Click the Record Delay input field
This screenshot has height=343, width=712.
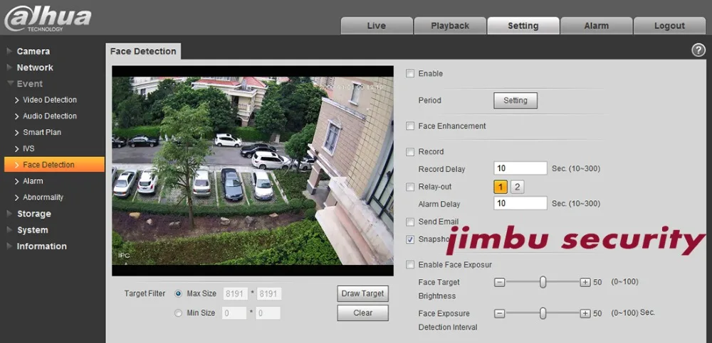(520, 168)
